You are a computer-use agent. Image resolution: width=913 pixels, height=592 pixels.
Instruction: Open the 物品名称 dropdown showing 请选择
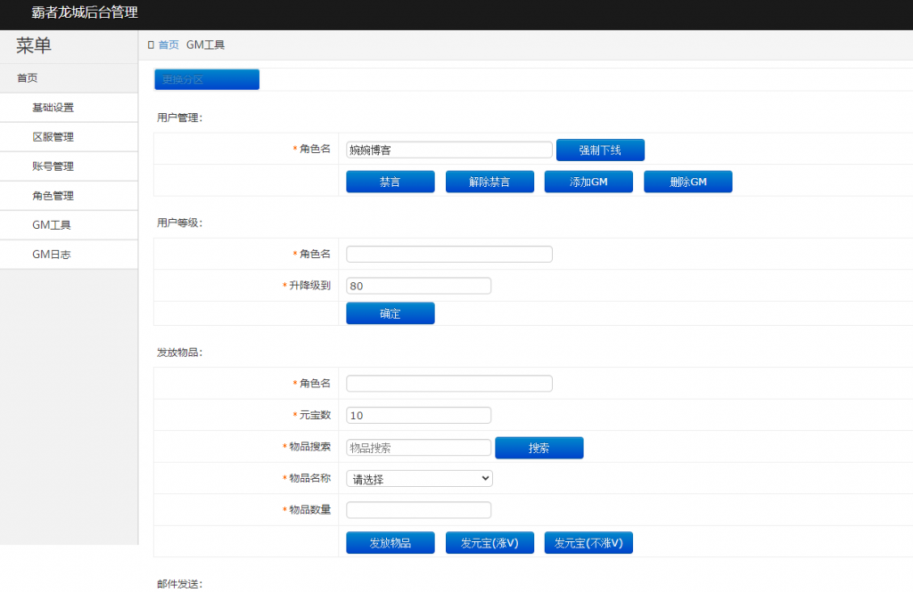coord(418,478)
